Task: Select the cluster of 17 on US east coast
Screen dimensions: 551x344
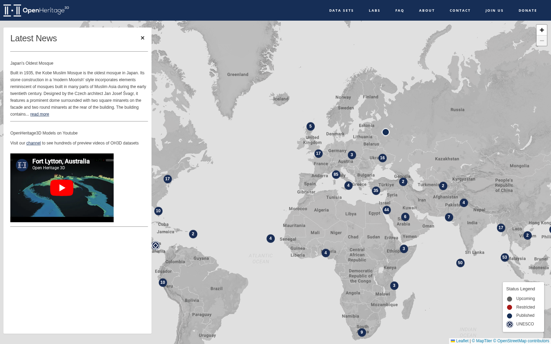Action: (x=167, y=179)
